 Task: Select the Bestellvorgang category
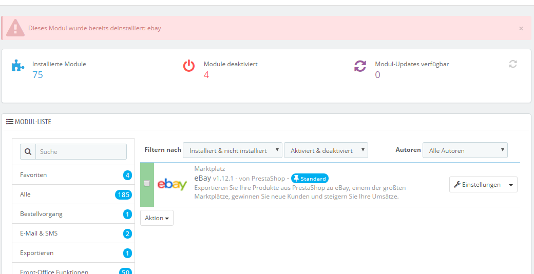pos(73,214)
